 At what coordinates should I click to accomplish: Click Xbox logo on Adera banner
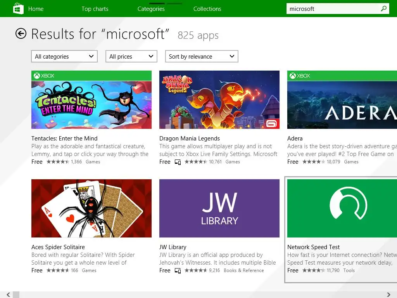click(x=293, y=76)
